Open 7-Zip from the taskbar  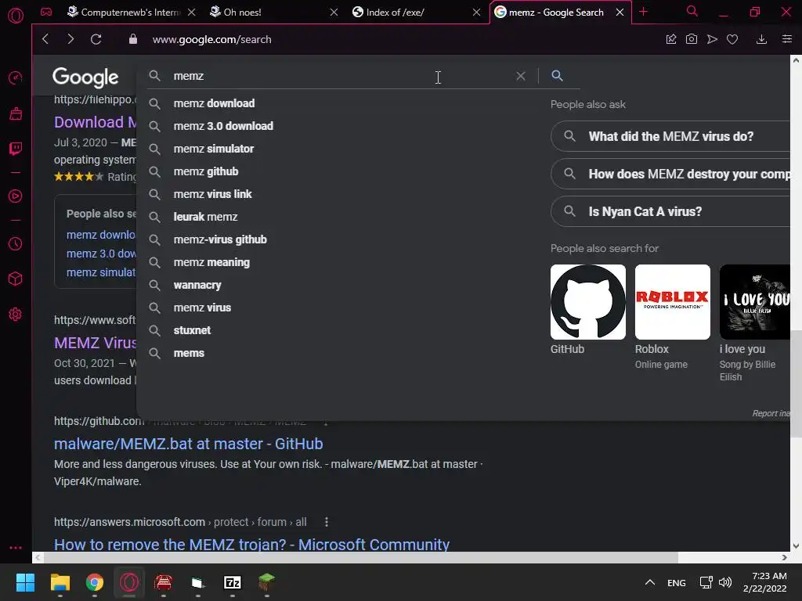[232, 582]
